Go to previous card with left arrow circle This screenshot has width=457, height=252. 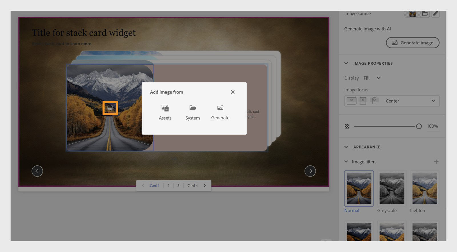(37, 171)
